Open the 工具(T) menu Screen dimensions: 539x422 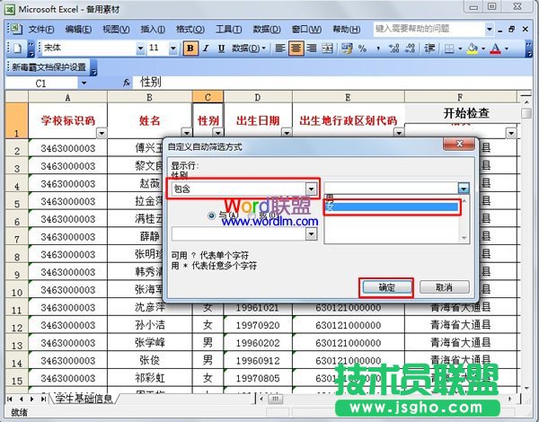click(228, 30)
